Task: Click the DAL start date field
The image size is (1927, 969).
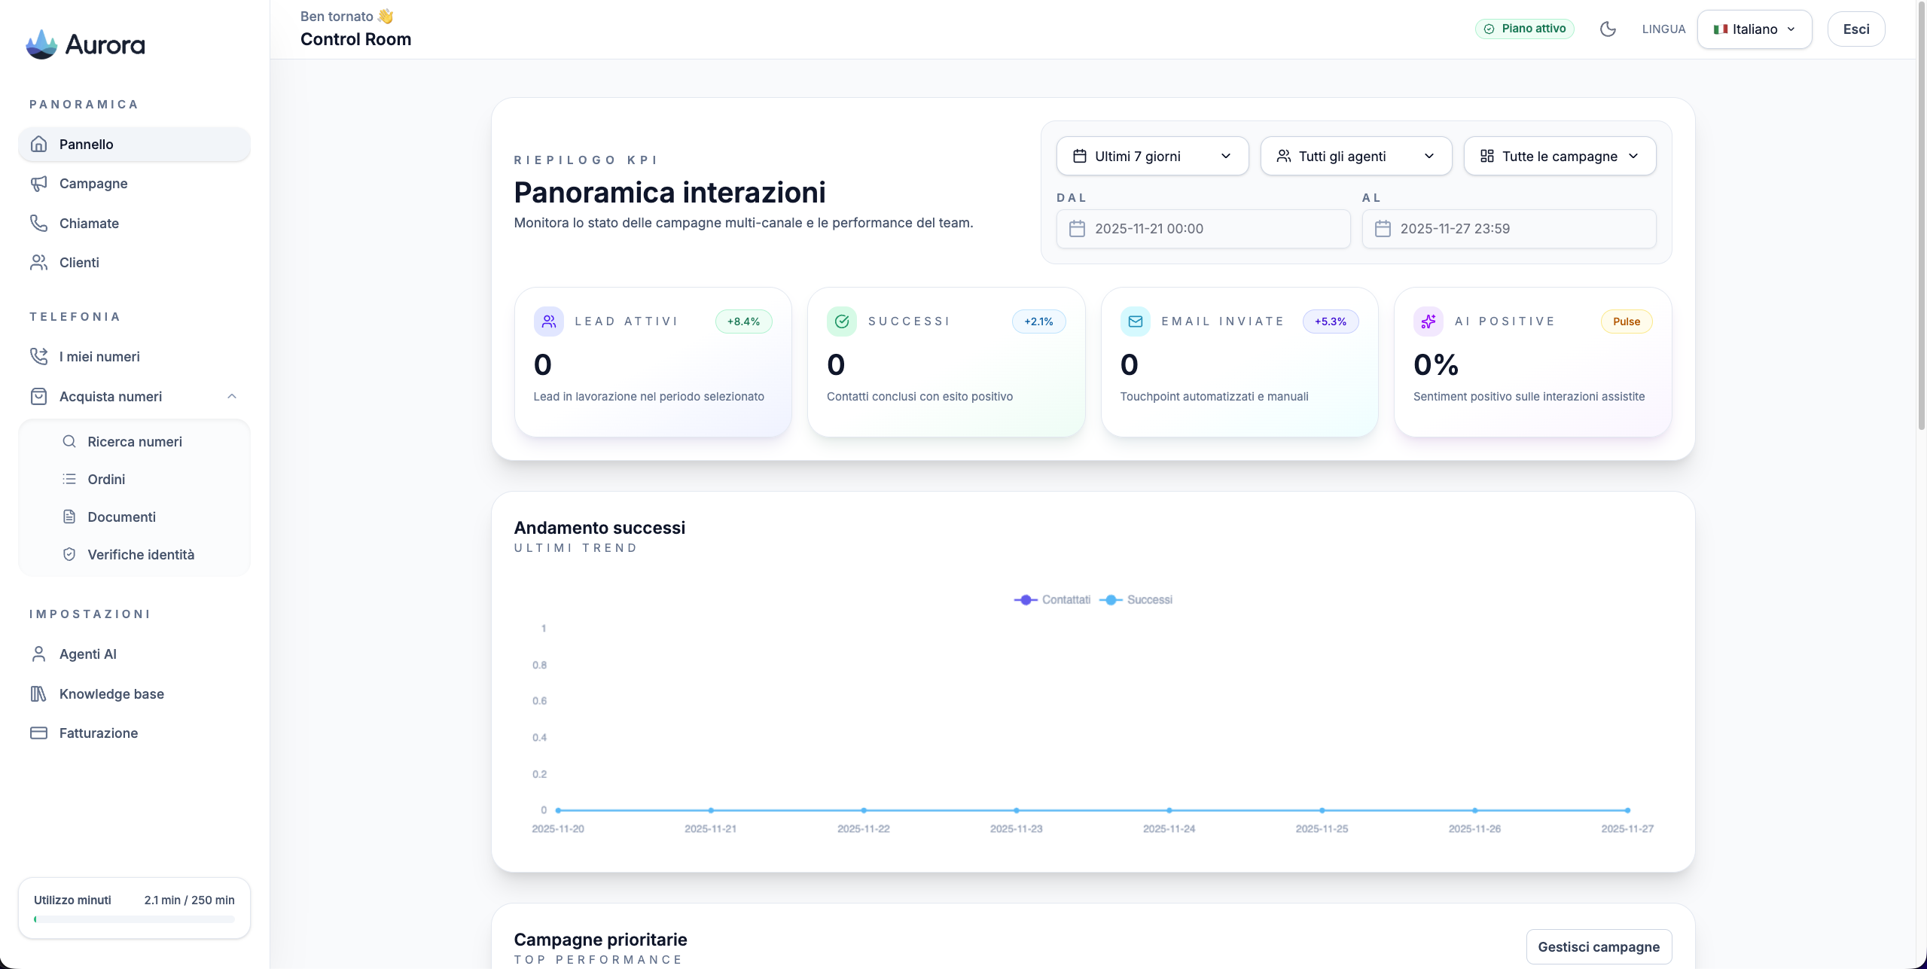Action: (1203, 228)
